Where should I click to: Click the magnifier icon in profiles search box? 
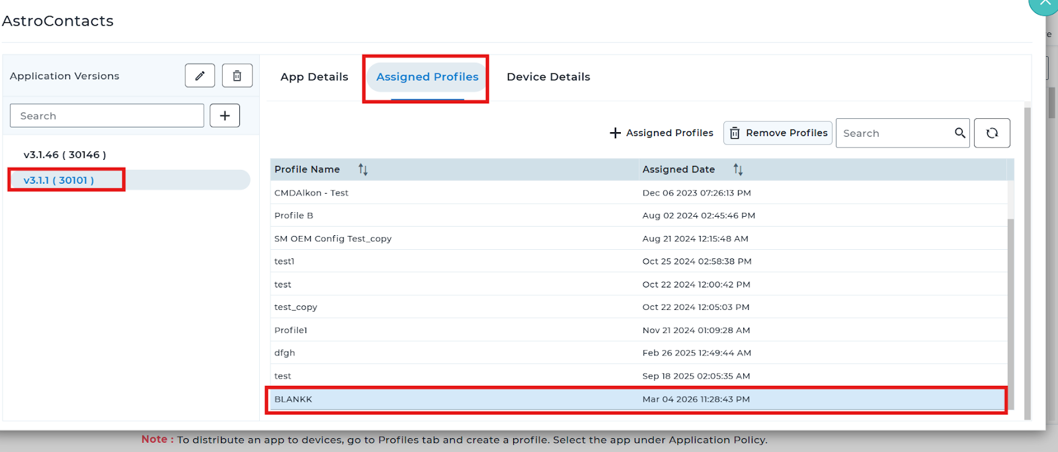(x=959, y=133)
